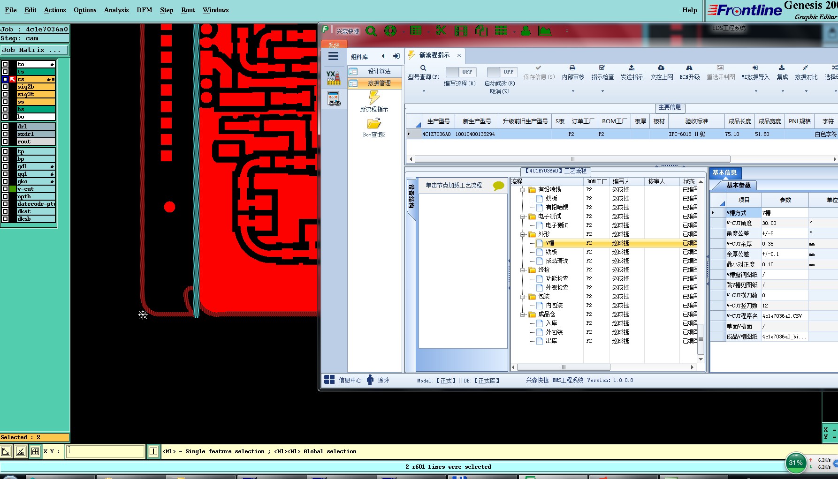Click the Job Matrix button
Image resolution: width=838 pixels, height=479 pixels.
[x=35, y=50]
